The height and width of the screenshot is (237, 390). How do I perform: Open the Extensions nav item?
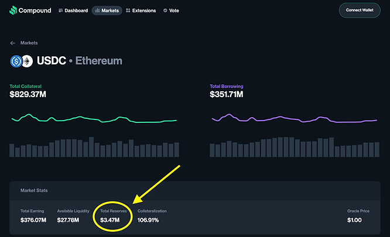(x=141, y=11)
